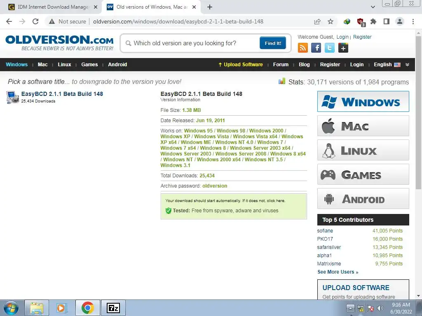Select Windows in the navigation bar
This screenshot has height=316, width=422.
(16, 65)
